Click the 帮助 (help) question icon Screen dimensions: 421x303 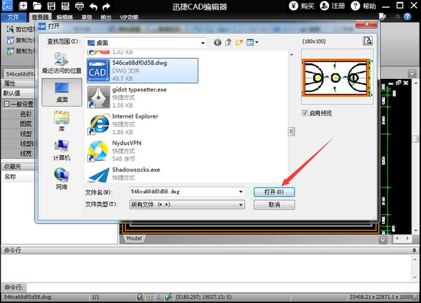355,6
